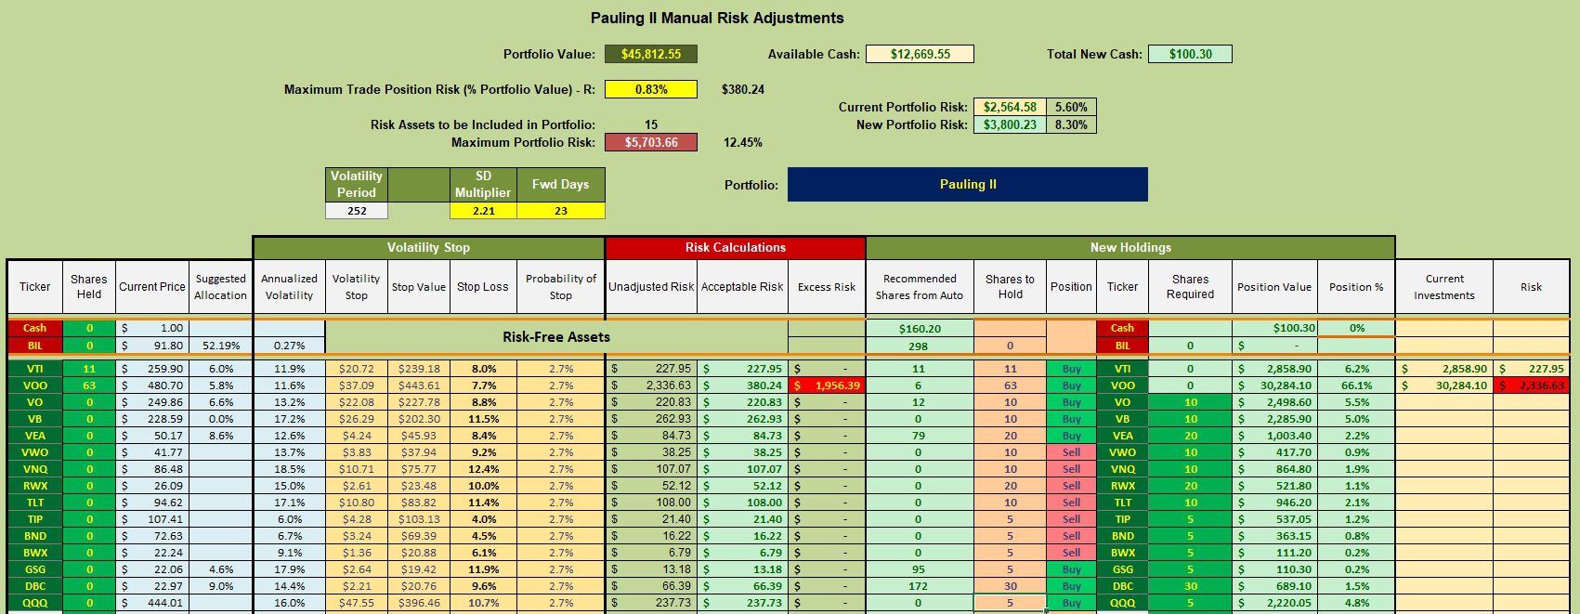This screenshot has width=1580, height=614.
Task: Select the 12.45% maximum portfolio risk percentage
Action: pyautogui.click(x=743, y=142)
